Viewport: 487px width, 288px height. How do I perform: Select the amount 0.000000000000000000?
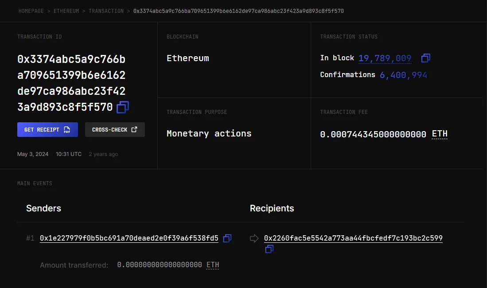pyautogui.click(x=160, y=265)
